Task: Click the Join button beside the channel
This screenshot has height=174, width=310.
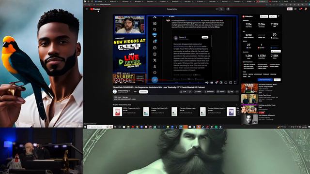Action: pyautogui.click(x=135, y=92)
